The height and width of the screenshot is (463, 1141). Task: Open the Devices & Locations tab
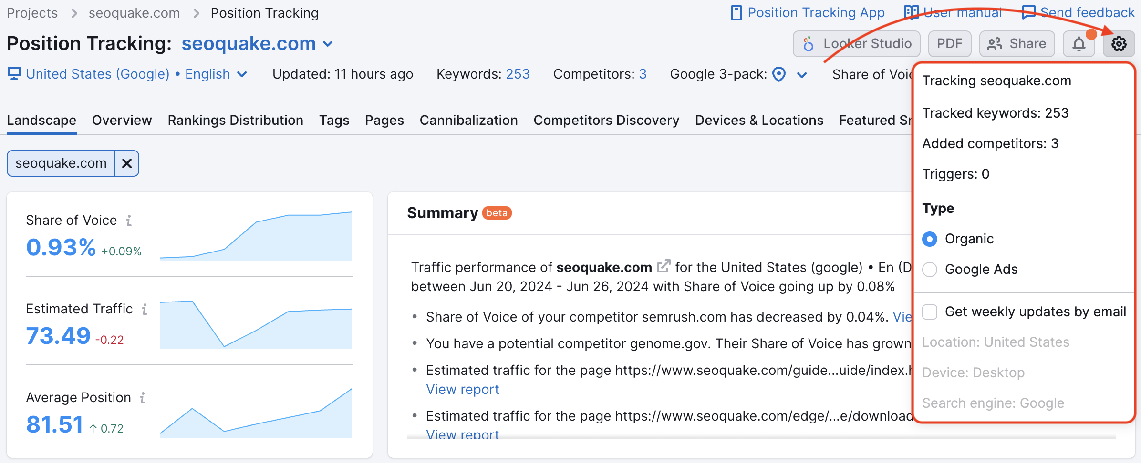[759, 120]
